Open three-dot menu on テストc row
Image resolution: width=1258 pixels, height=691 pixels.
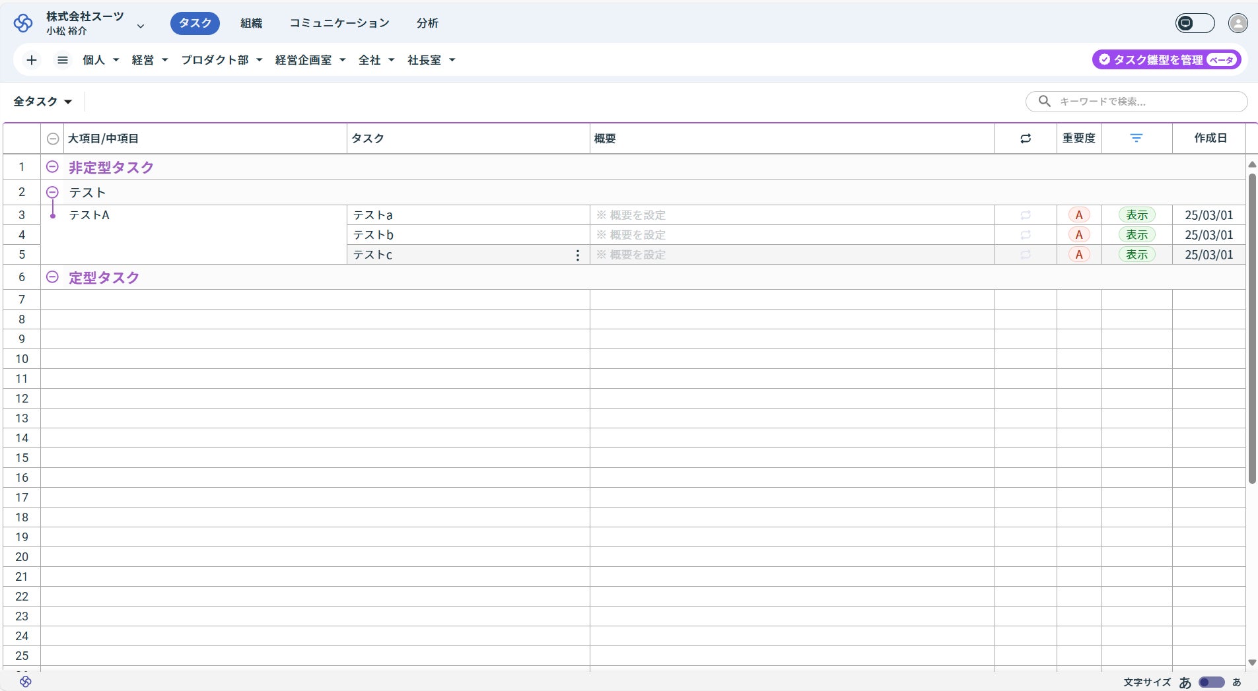pyautogui.click(x=578, y=255)
